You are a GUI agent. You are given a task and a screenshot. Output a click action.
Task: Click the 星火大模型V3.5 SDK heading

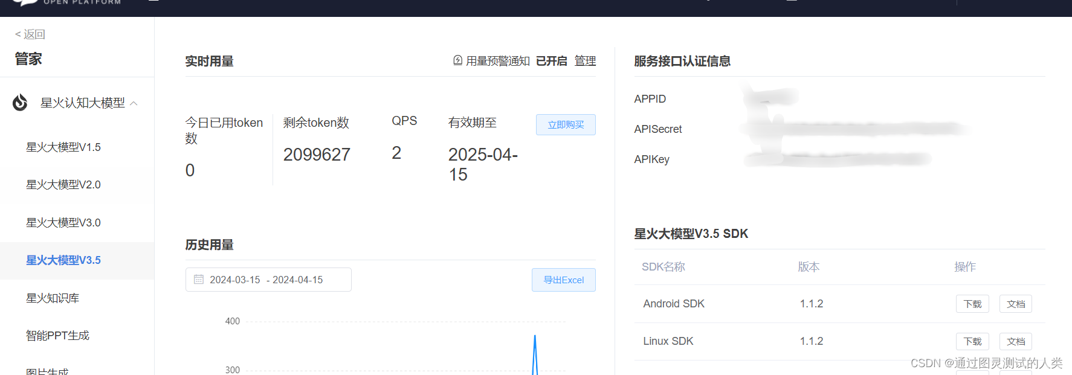[691, 234]
